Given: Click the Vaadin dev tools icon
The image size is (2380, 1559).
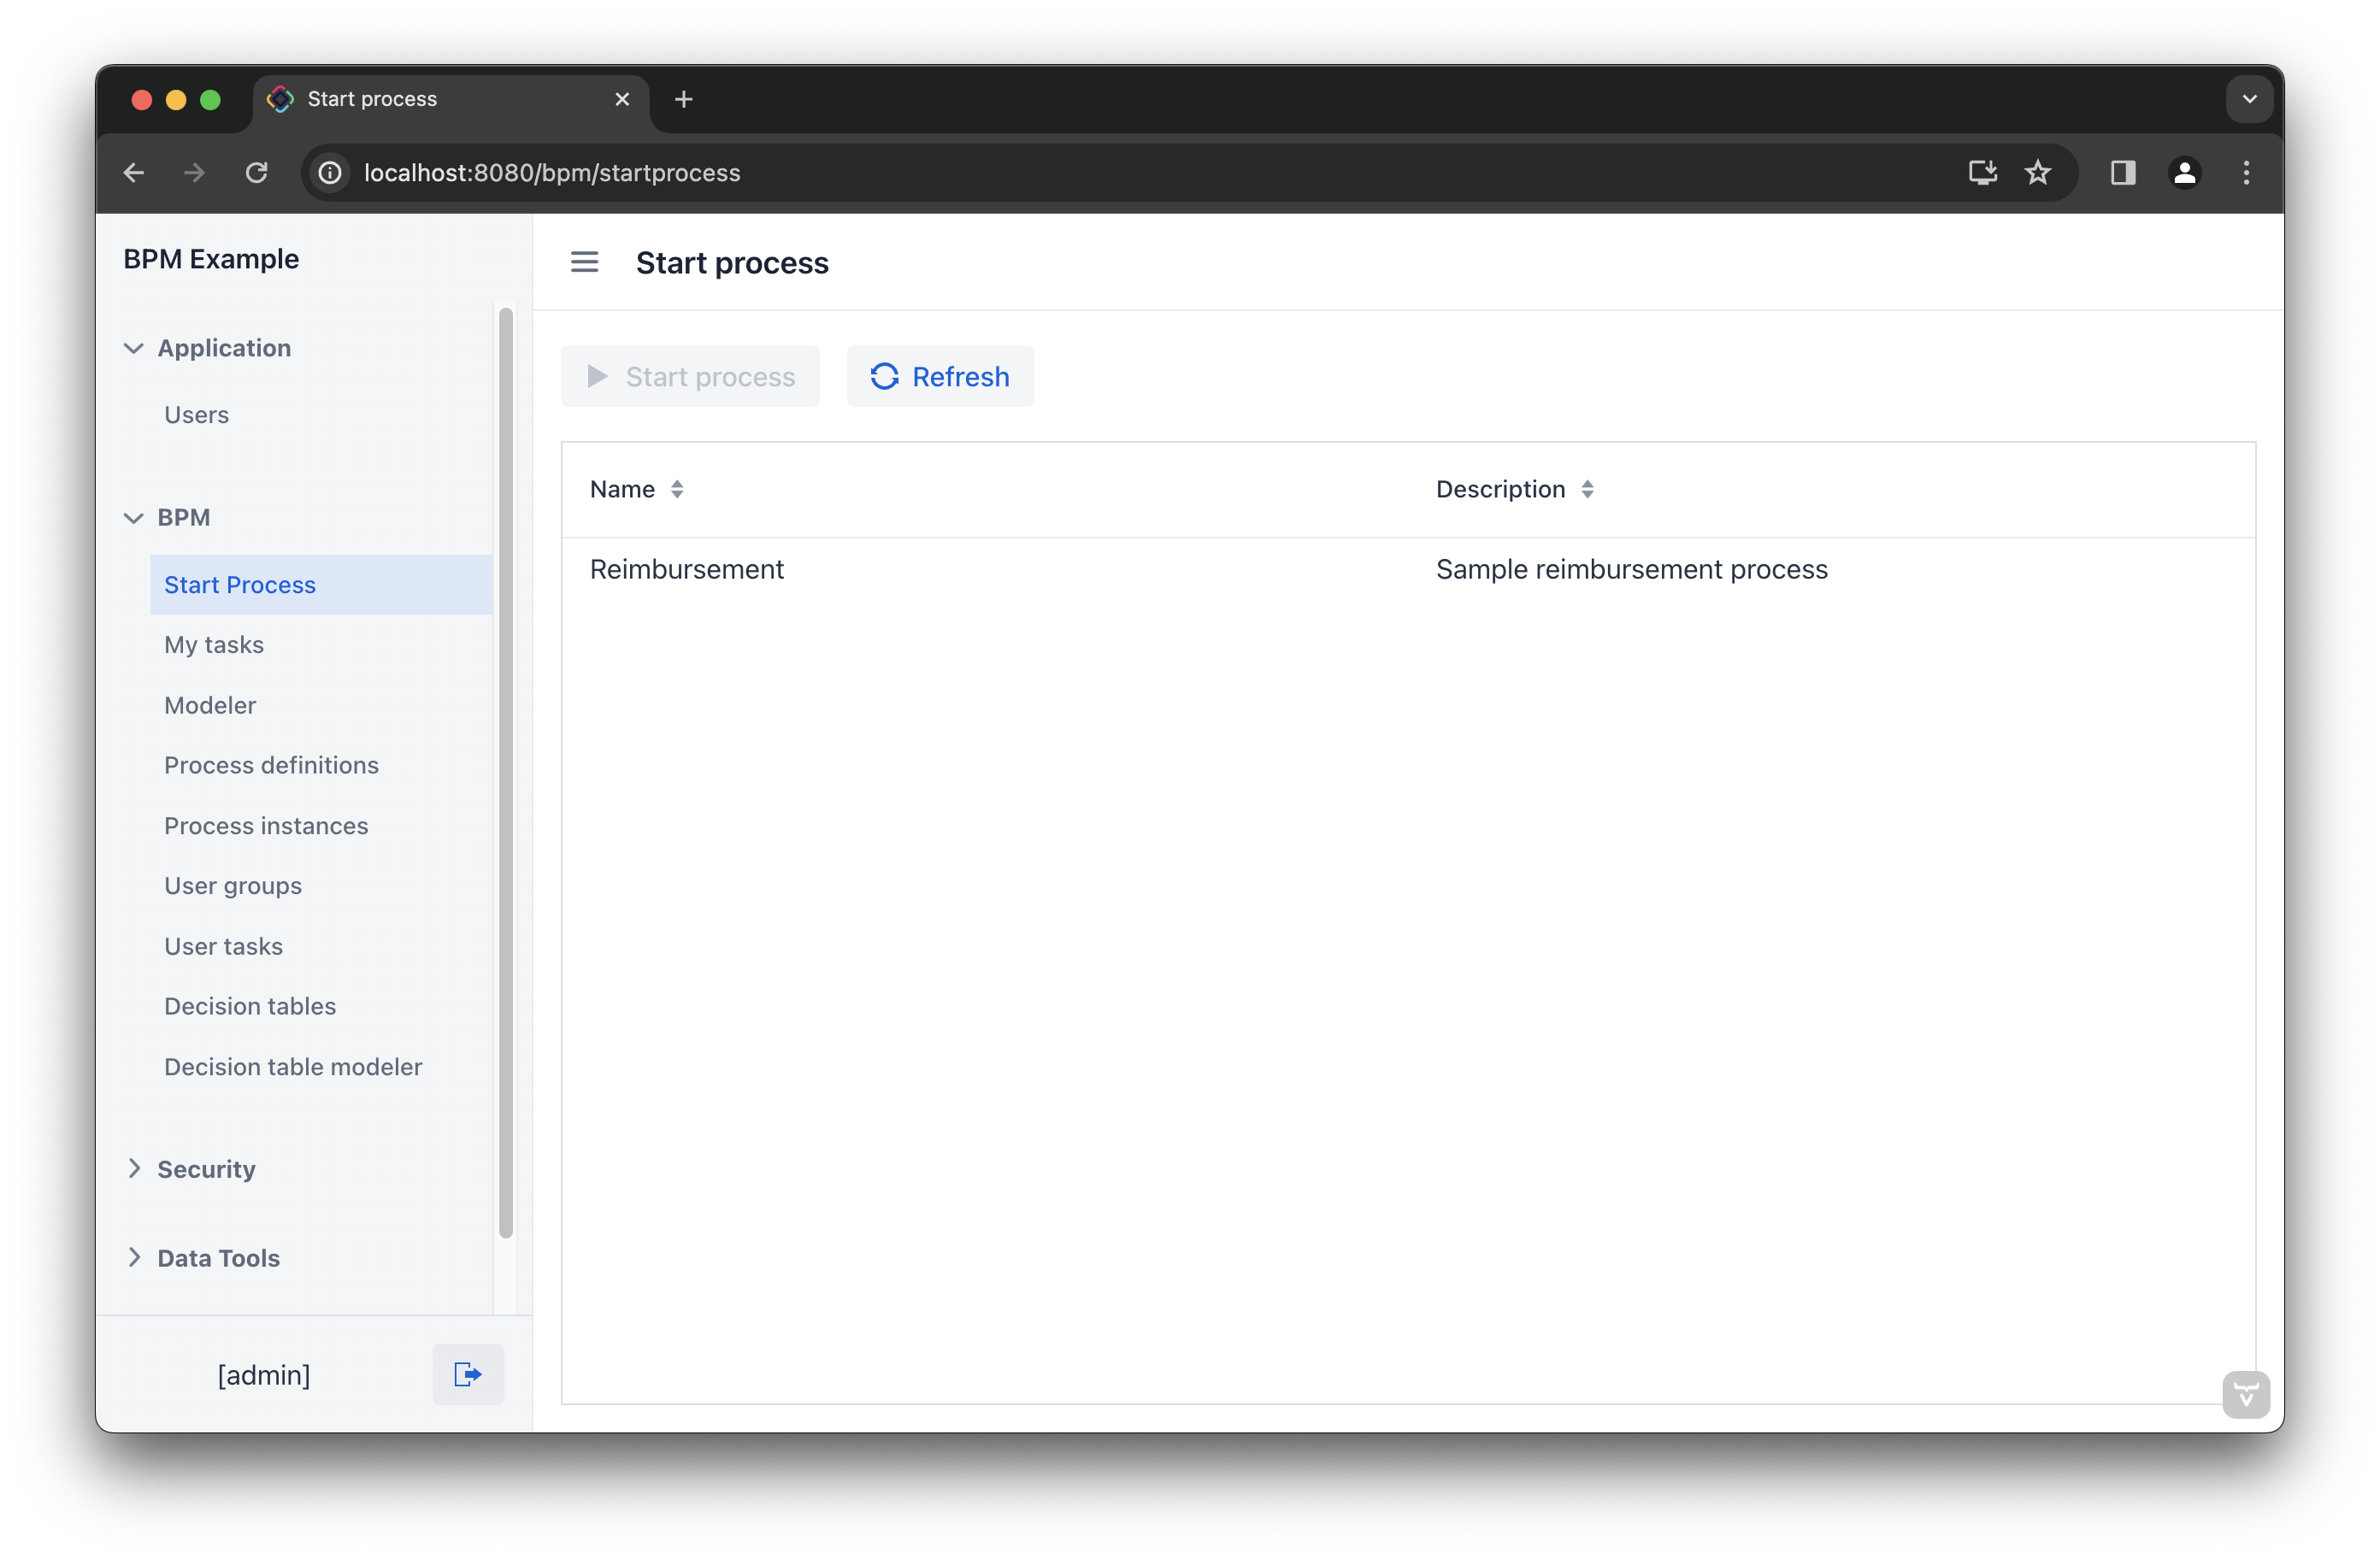Looking at the screenshot, I should [x=2245, y=1394].
